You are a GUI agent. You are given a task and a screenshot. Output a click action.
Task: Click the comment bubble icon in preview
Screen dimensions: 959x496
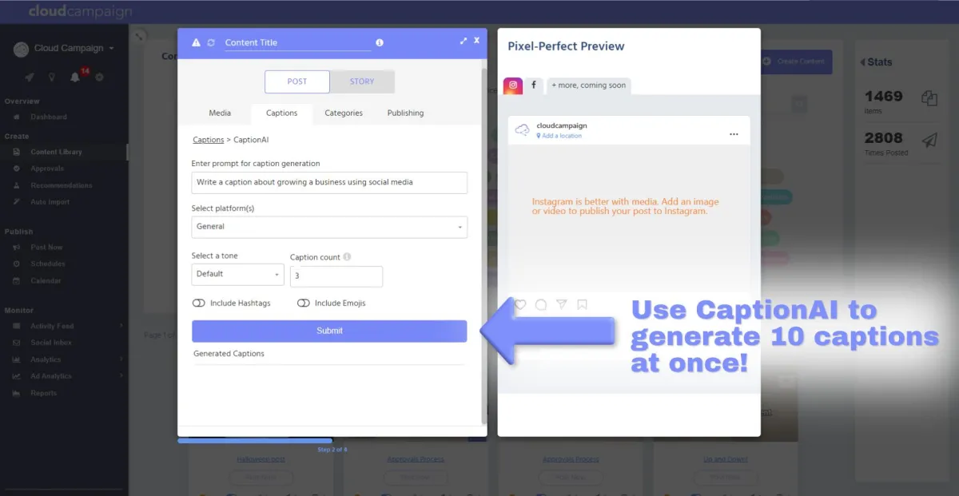coord(541,304)
